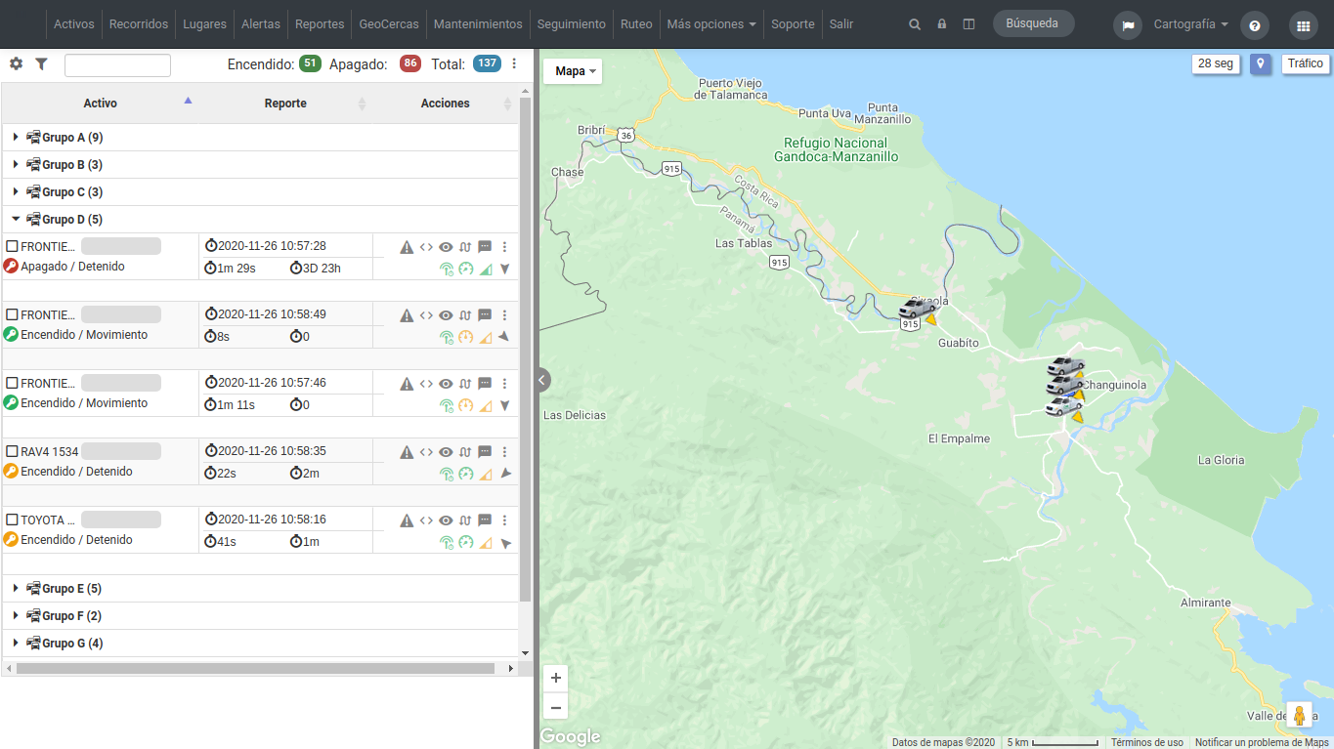Toggle the split-panel layout icon

coord(968,24)
